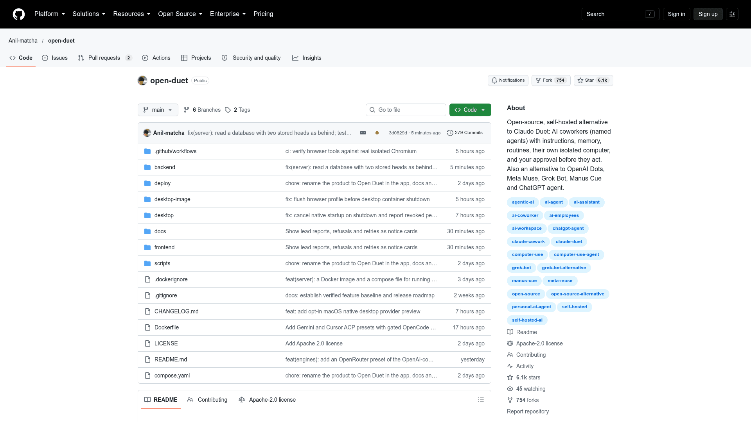Screen dimensions: 751x422
Task: Click the Notifications bell button
Action: pos(508,80)
